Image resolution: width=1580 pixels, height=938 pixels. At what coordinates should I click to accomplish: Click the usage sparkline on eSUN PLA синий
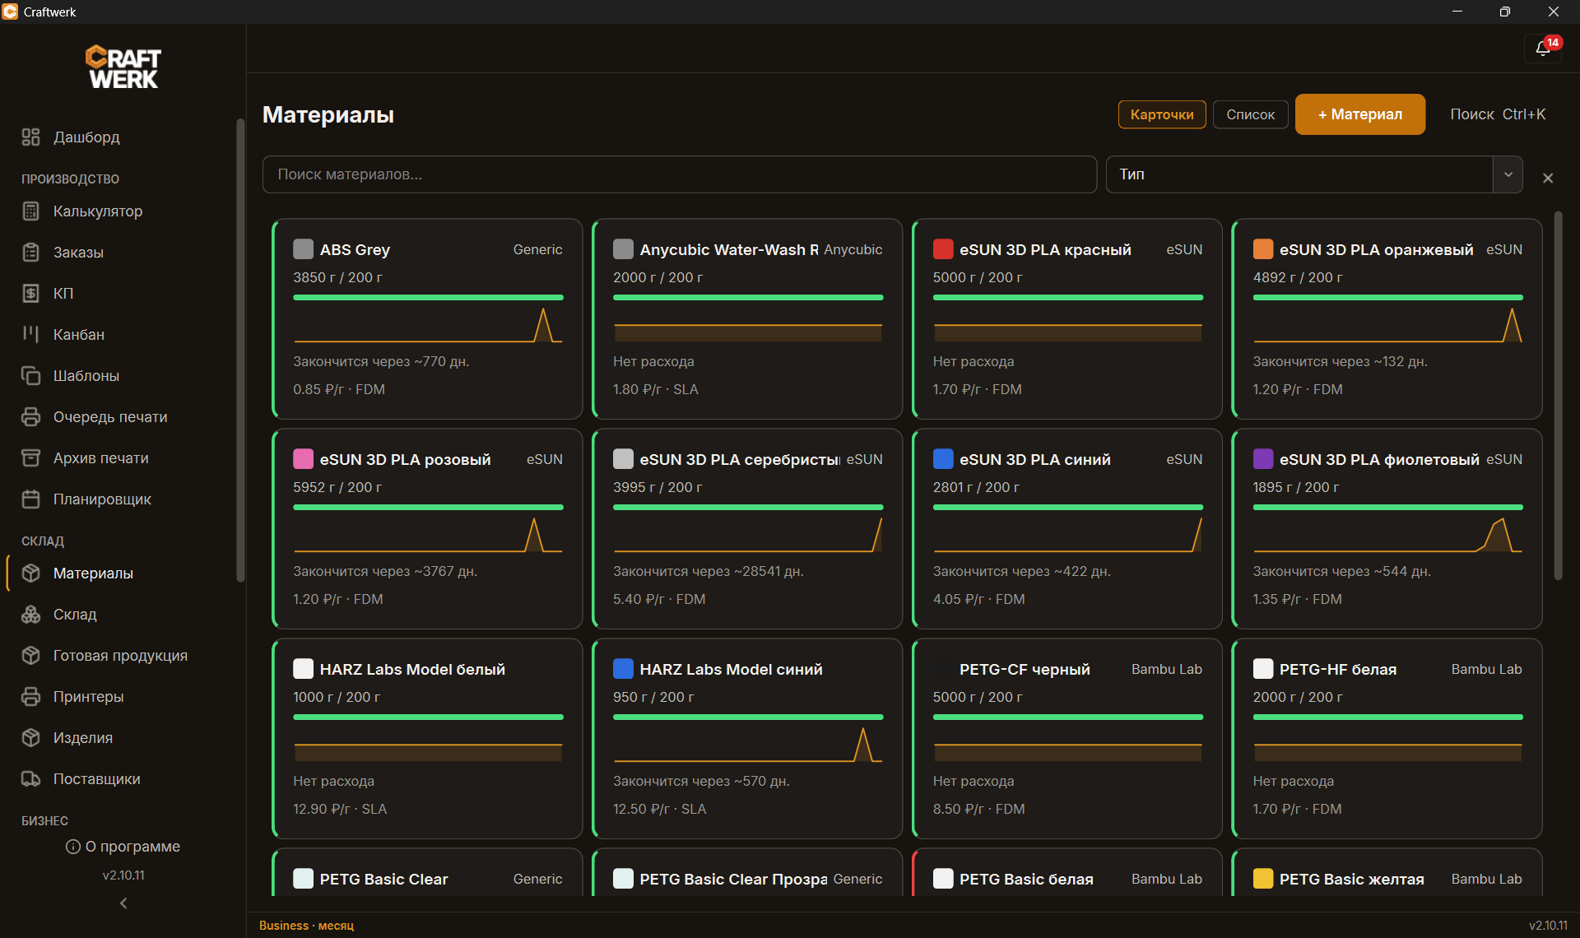(1067, 535)
